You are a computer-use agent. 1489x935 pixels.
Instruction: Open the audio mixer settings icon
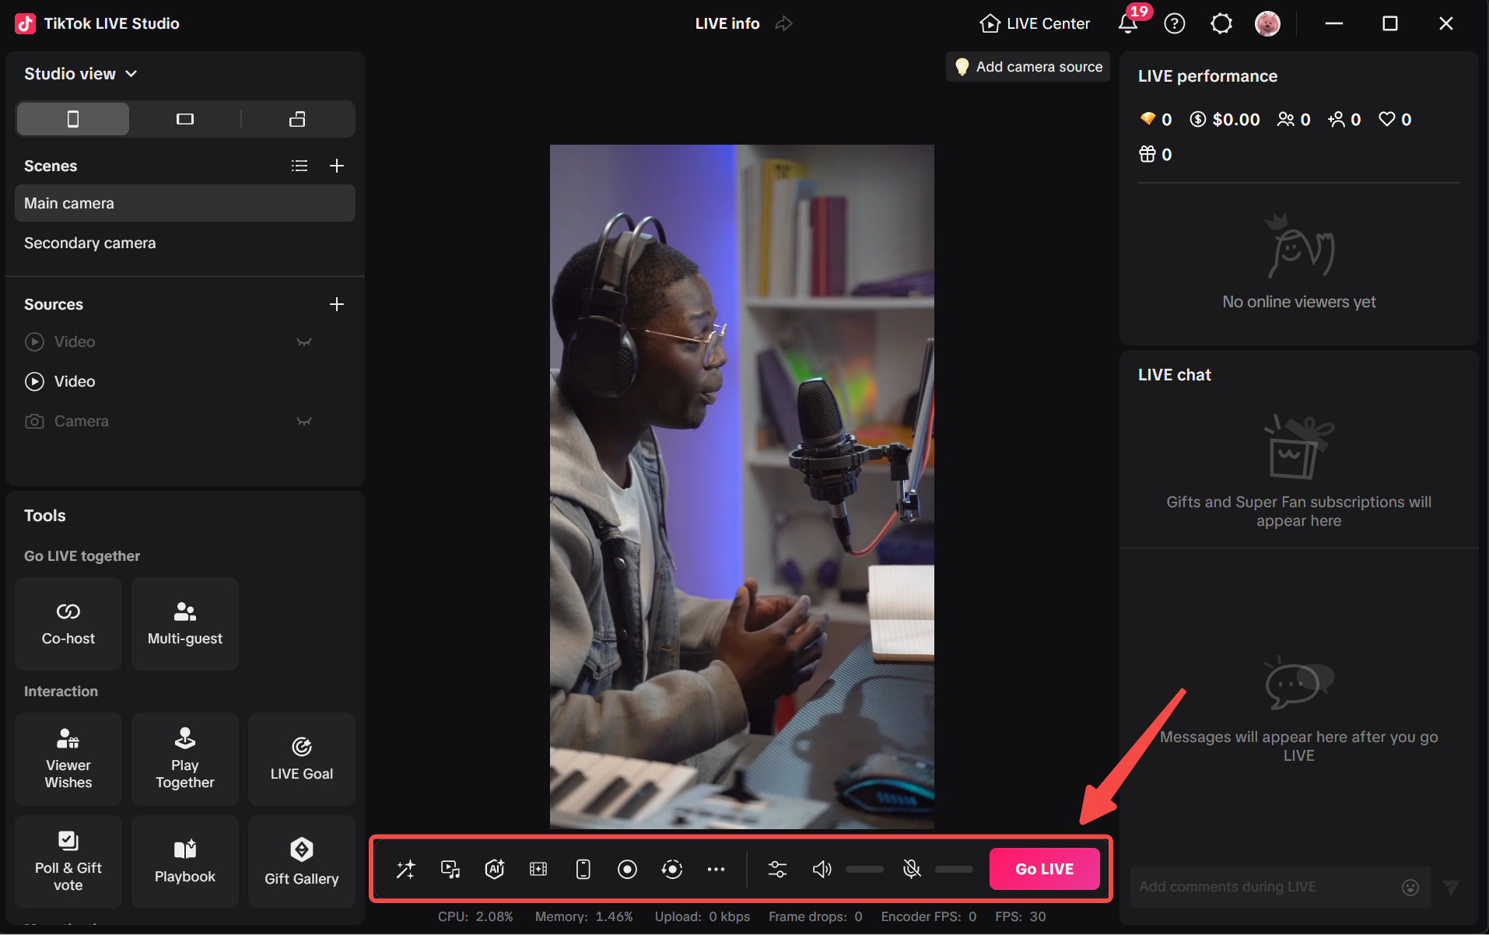(x=777, y=869)
